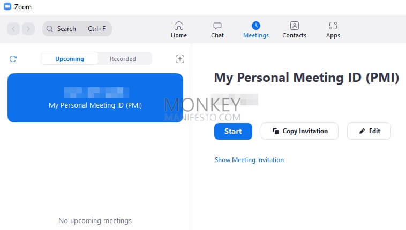Click the Zoom logo in title bar
Screen dimensions: 406x230
pos(7,6)
